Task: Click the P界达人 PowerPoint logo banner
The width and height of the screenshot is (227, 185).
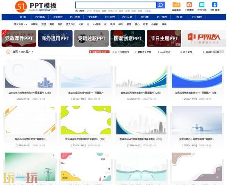Action: click(x=204, y=38)
